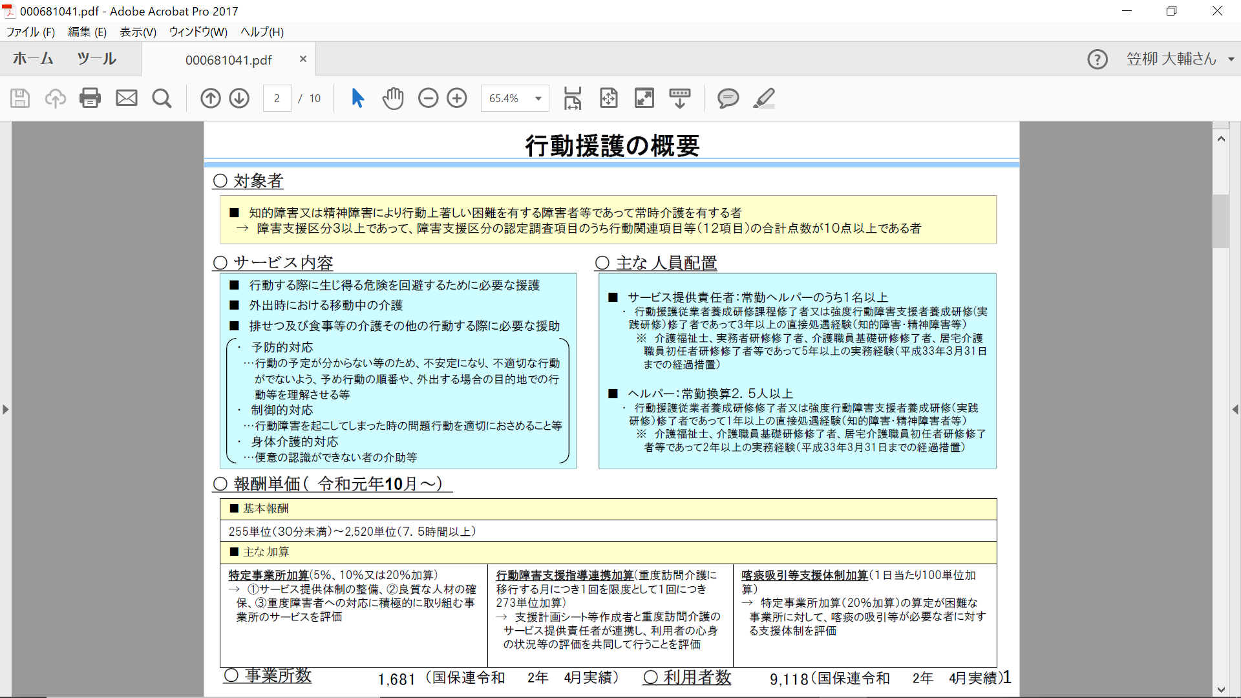Click 255単位 basic fee text line
The height and width of the screenshot is (698, 1241).
point(353,531)
